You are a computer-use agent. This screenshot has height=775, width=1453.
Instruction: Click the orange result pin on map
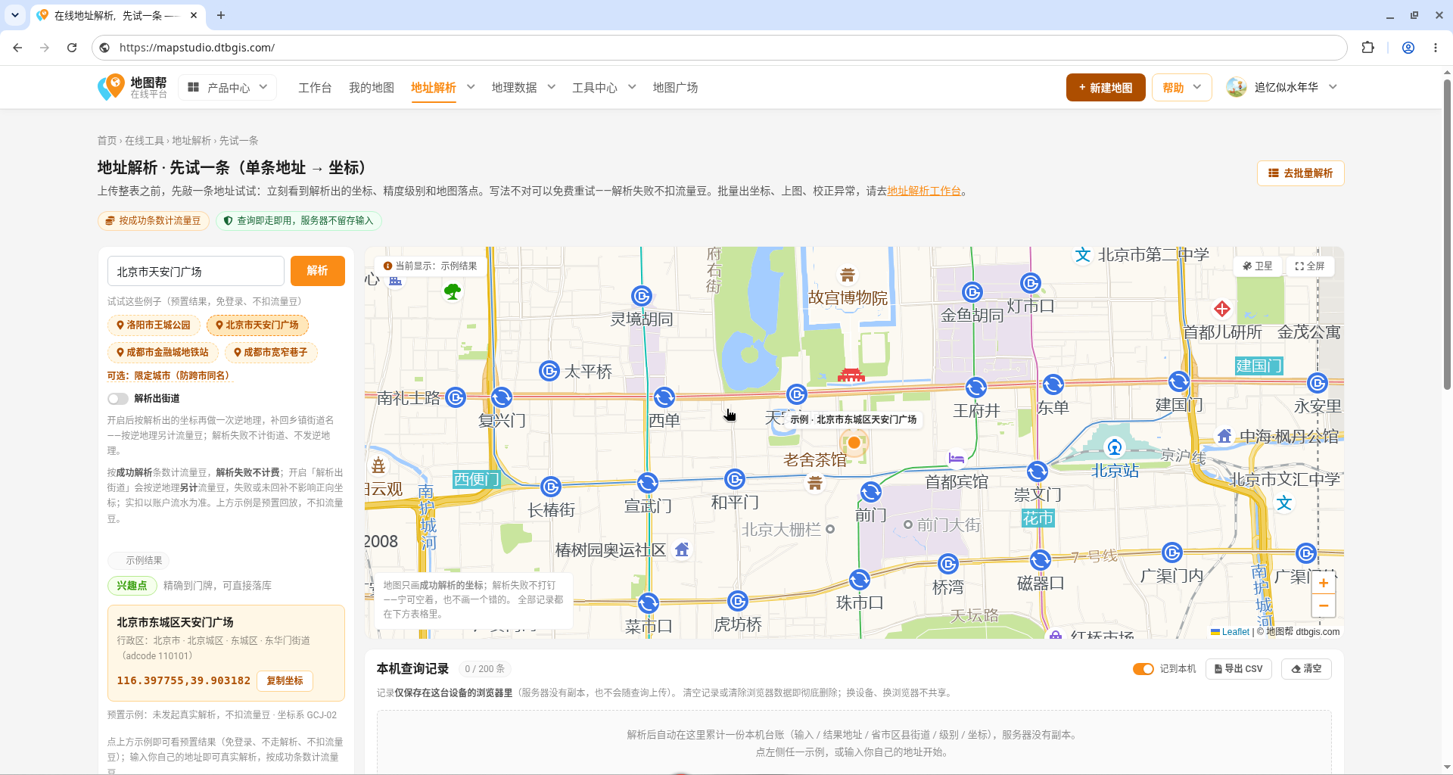[854, 443]
